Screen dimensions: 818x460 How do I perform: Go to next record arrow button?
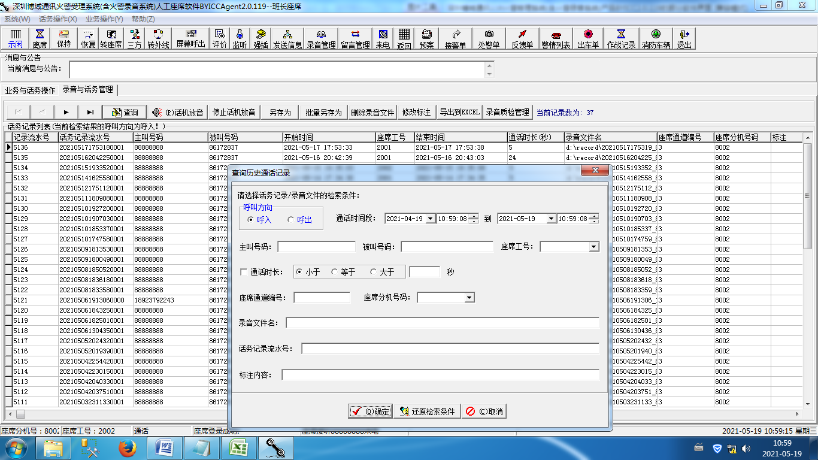click(66, 112)
